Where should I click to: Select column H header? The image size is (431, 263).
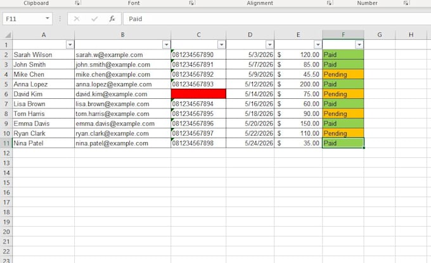(411, 35)
